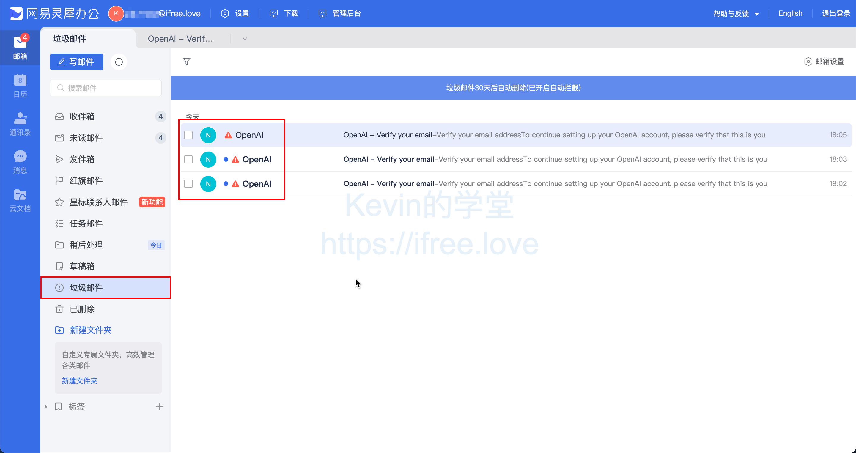
Task: Click unread dot on 18:03 email
Action: click(x=226, y=160)
